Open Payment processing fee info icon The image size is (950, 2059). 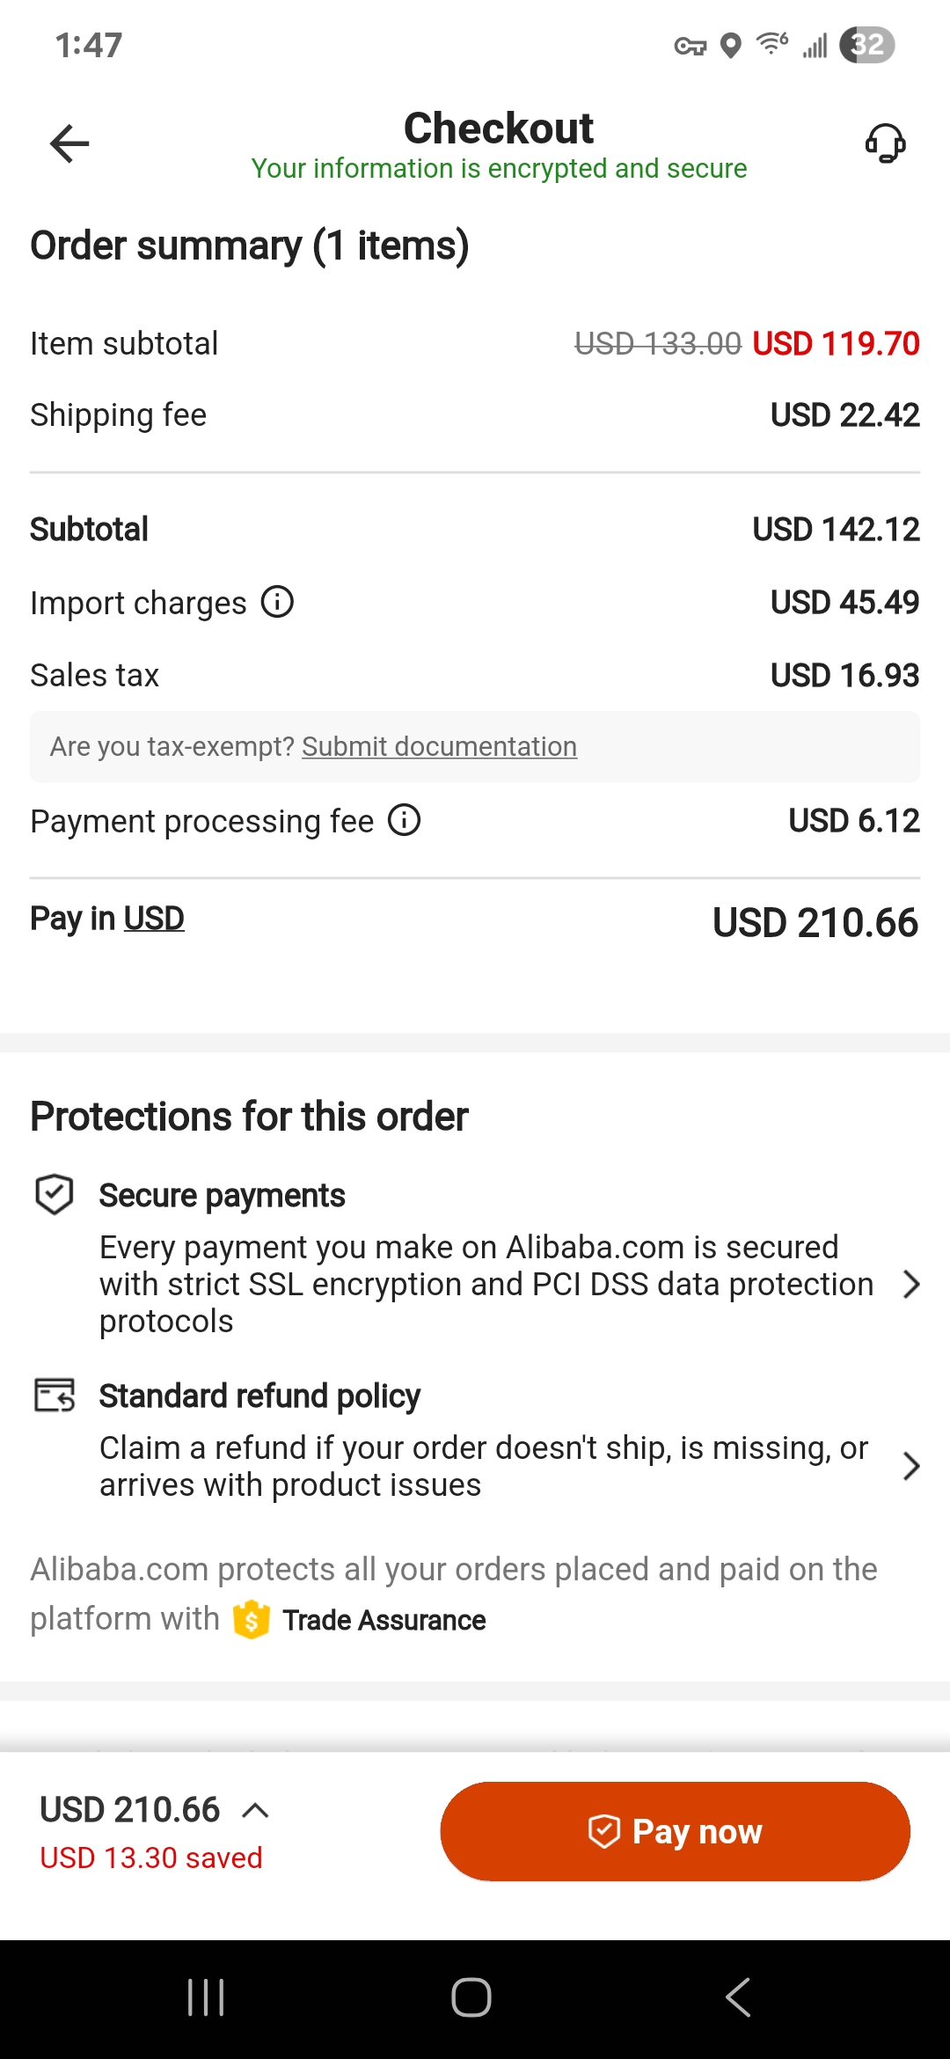pos(405,820)
